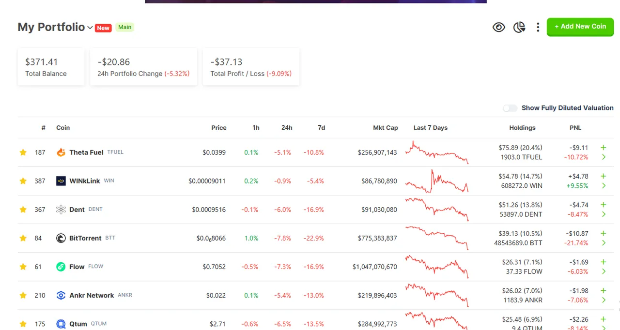This screenshot has height=330, width=620.
Task: Unfavorite Dent using its star
Action: click(23, 210)
